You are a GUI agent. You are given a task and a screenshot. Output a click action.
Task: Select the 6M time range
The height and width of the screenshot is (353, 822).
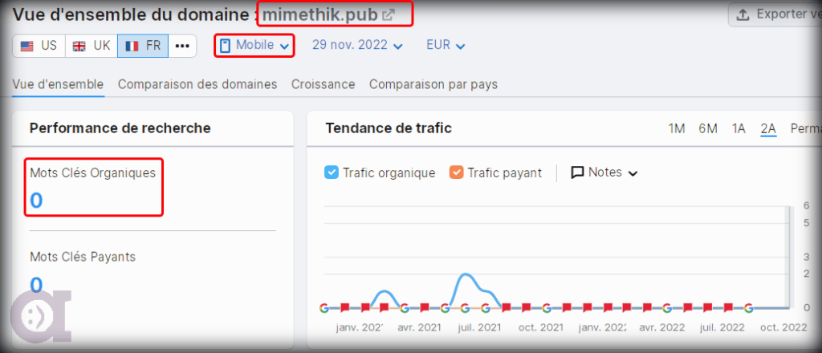coord(707,128)
